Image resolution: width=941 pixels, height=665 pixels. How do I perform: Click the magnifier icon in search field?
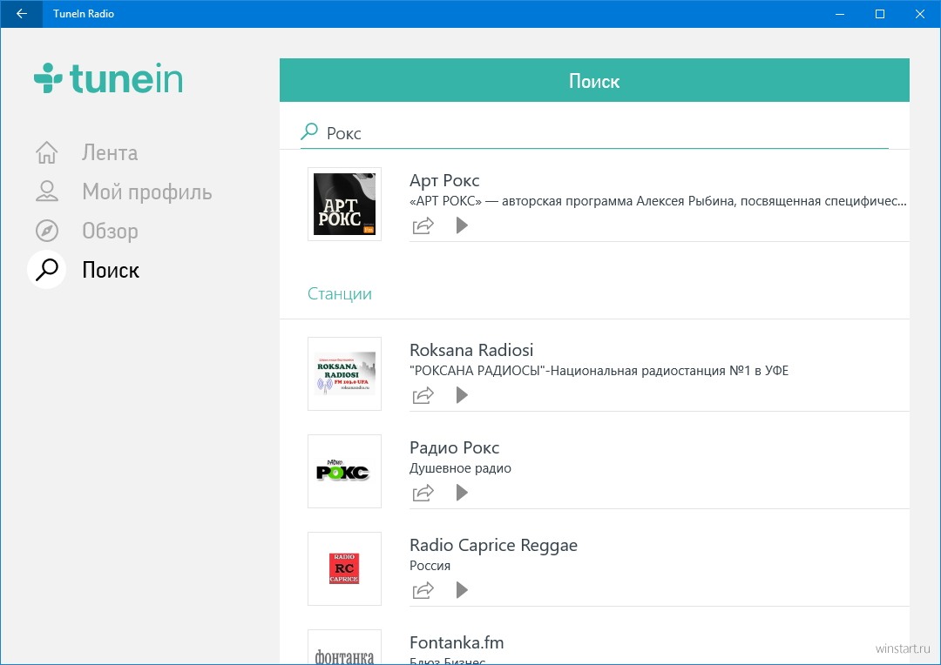[x=309, y=131]
